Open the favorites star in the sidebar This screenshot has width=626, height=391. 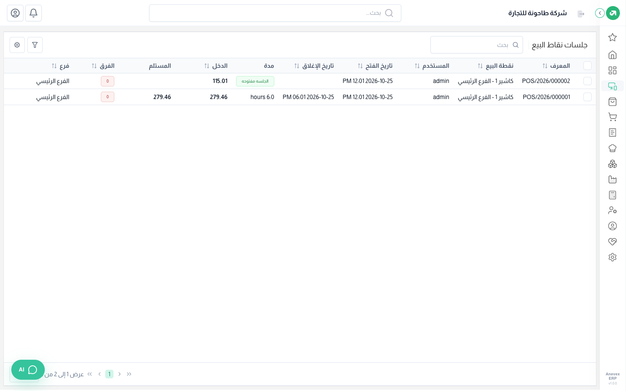click(x=613, y=37)
